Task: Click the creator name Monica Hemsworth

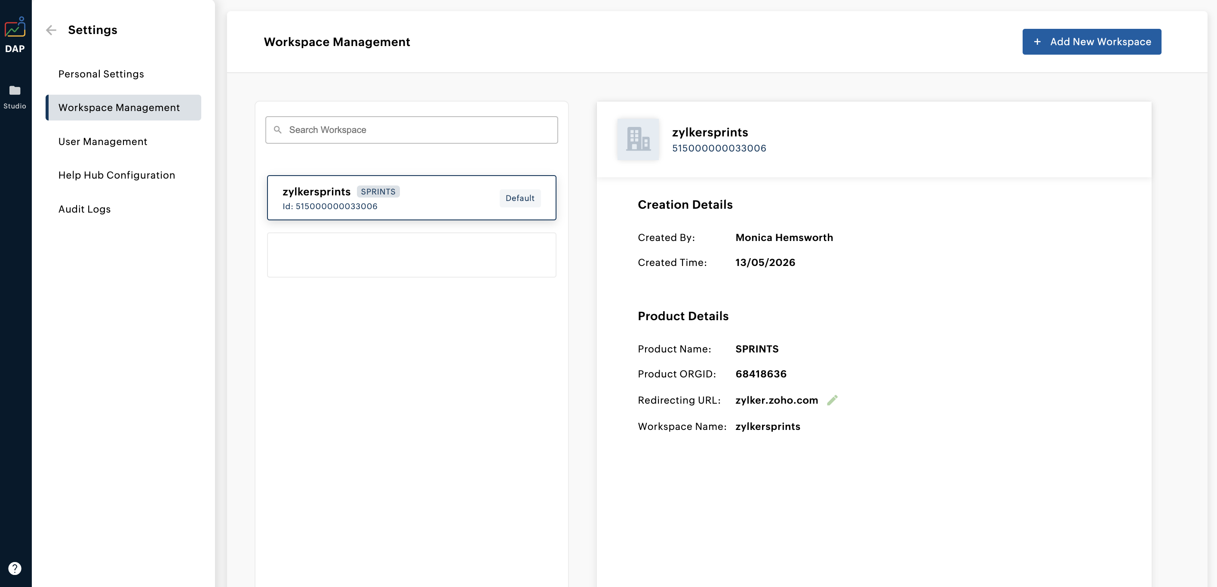Action: 784,238
